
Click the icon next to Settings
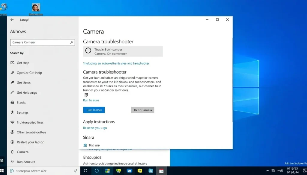click(12, 112)
